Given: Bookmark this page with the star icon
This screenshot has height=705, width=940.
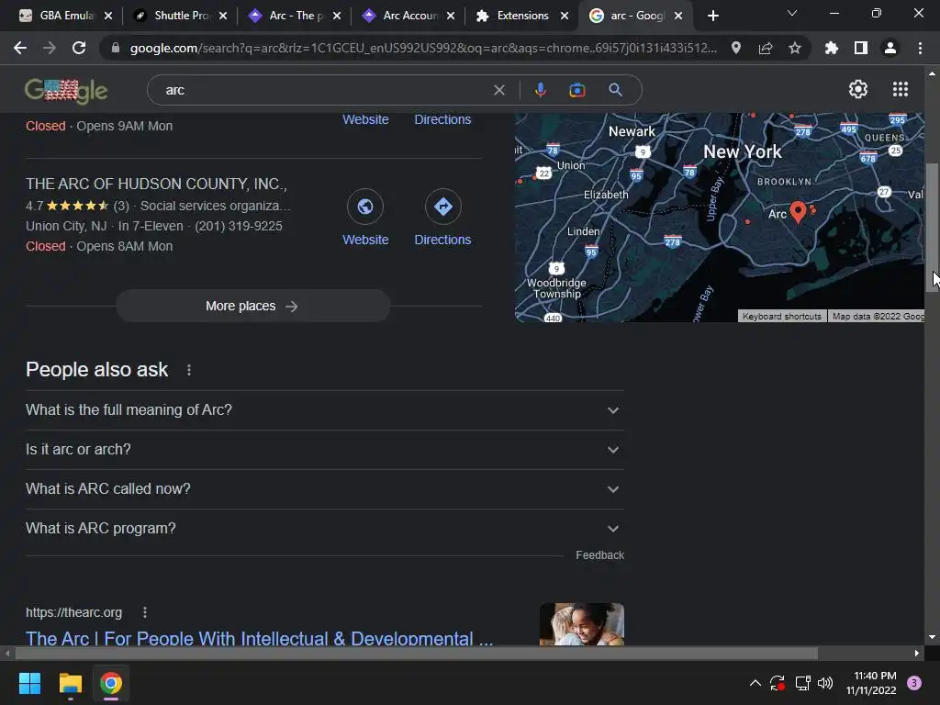Looking at the screenshot, I should 795,48.
